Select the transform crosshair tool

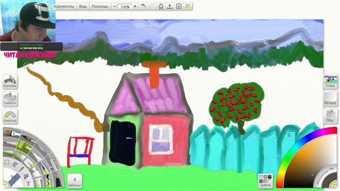[x=15, y=164]
